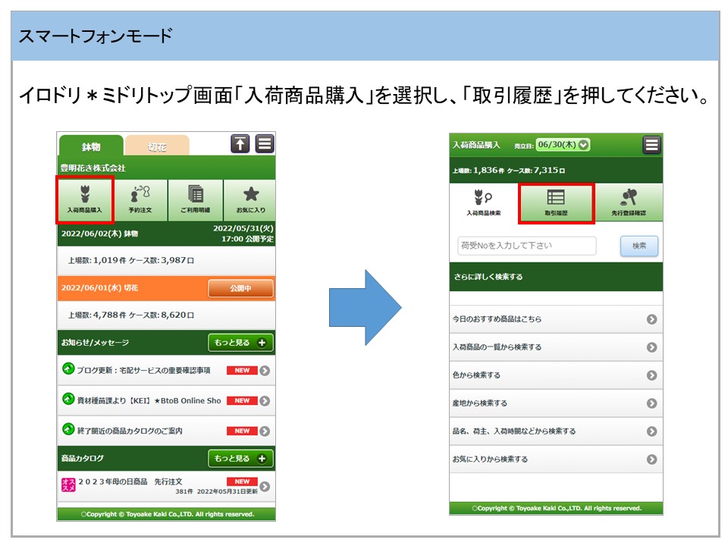
Task: Click the 荷受No input field
Action: click(526, 246)
